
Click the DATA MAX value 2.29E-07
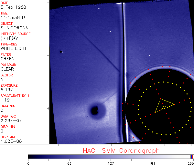(10, 121)
